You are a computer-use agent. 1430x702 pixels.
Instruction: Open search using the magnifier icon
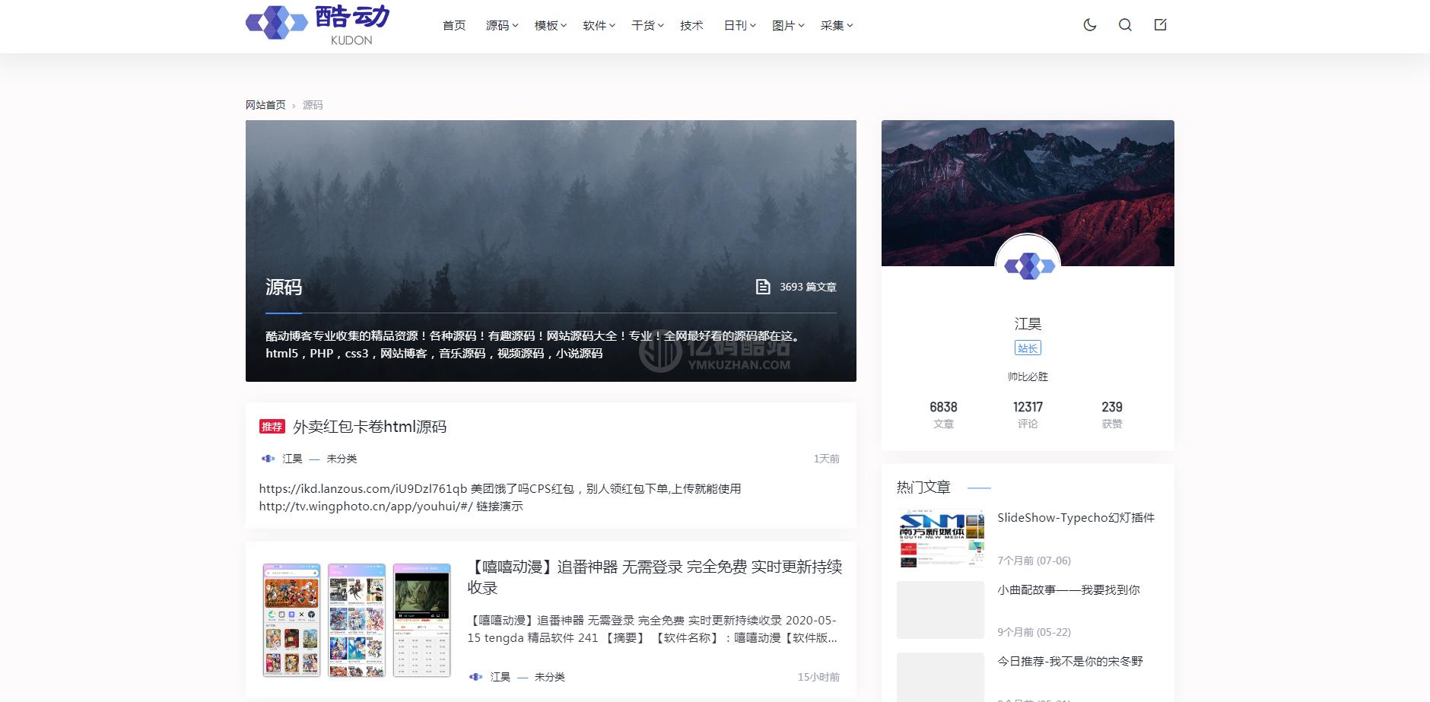(x=1125, y=25)
